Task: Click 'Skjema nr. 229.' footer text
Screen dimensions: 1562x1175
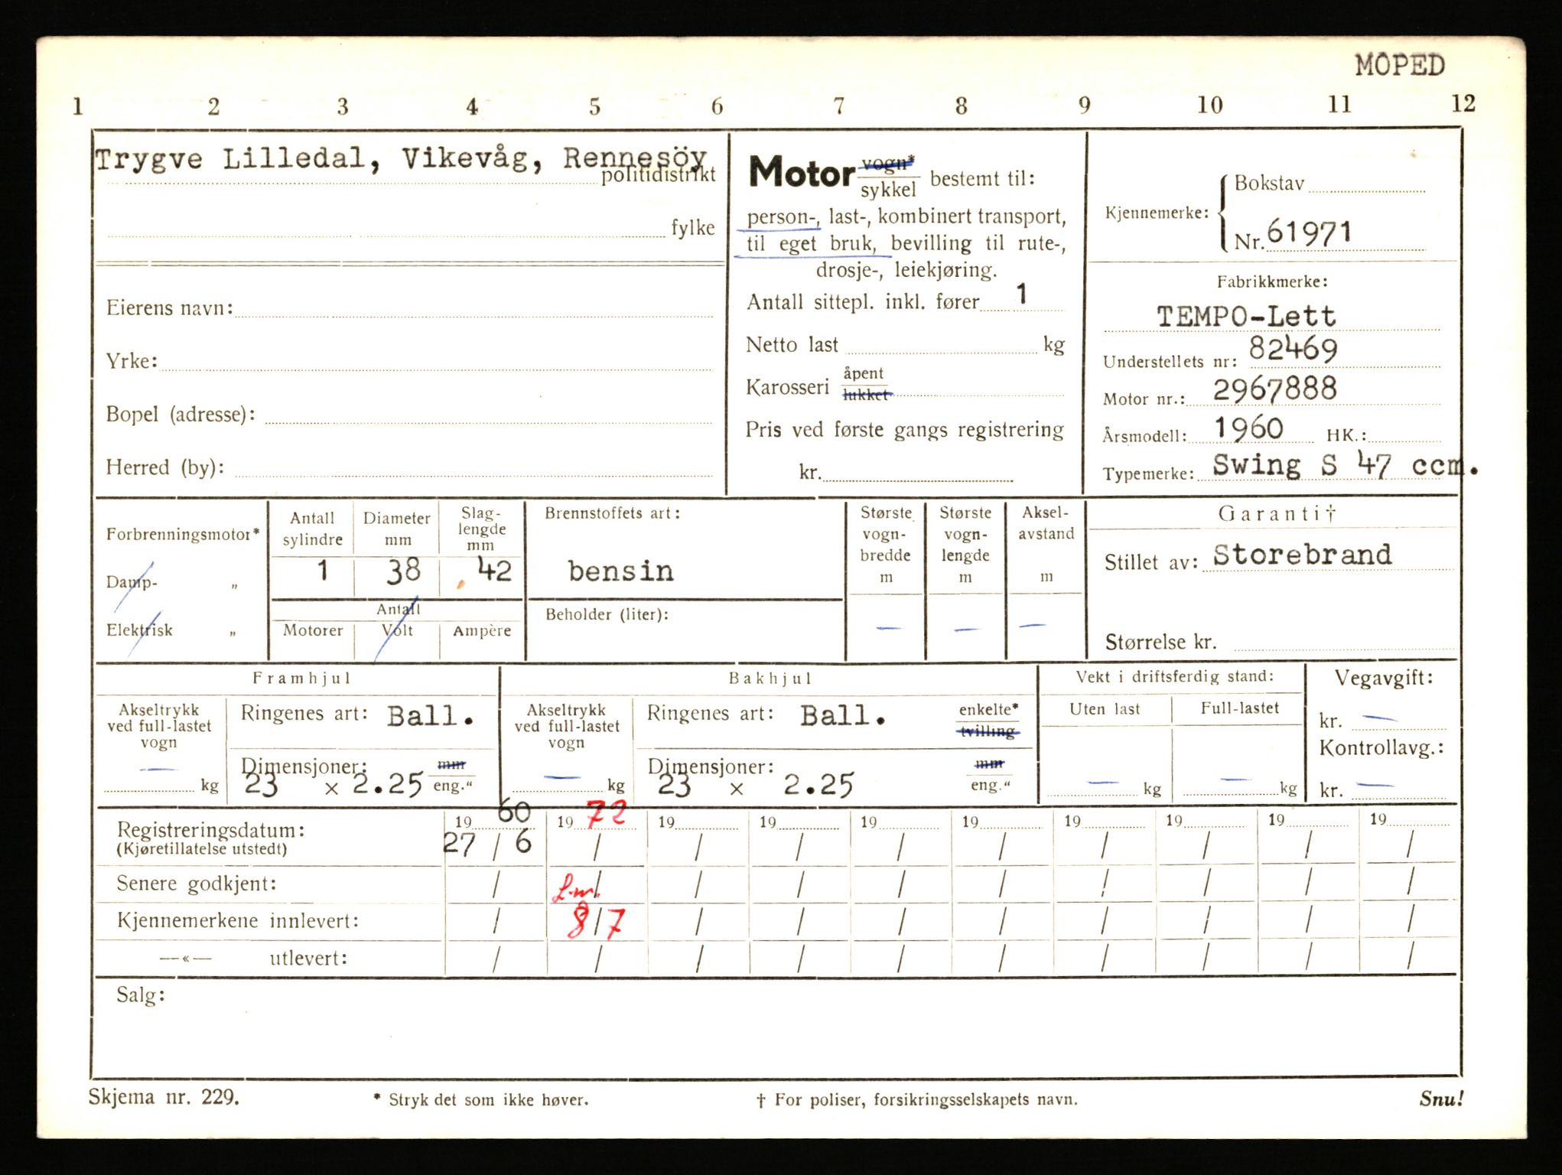Action: (164, 1097)
